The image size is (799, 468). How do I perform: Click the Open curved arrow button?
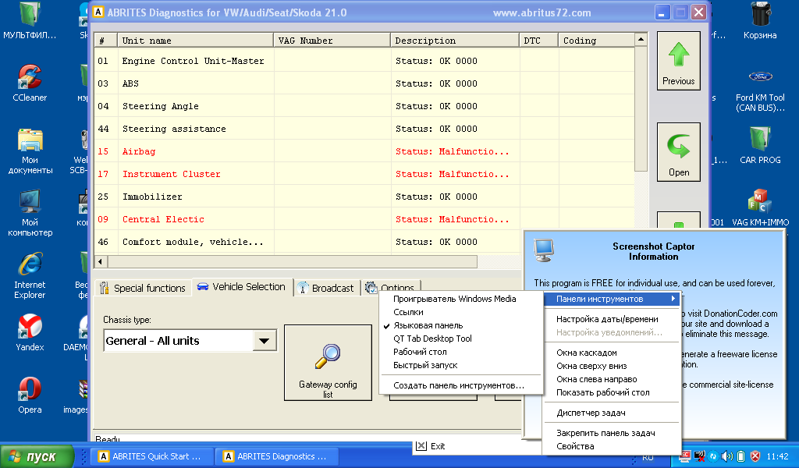click(678, 152)
